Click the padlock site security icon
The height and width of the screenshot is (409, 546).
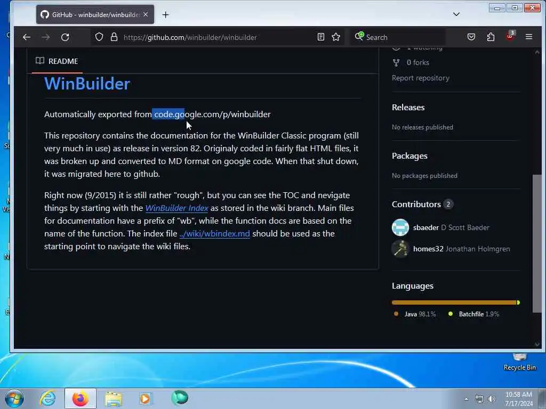[x=114, y=37]
